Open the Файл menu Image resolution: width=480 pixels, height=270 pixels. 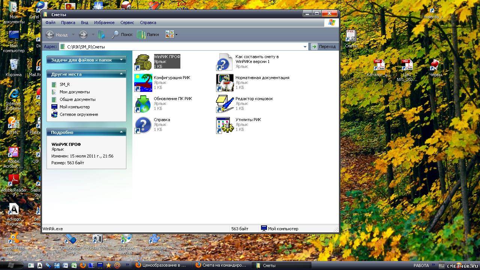[x=50, y=22]
